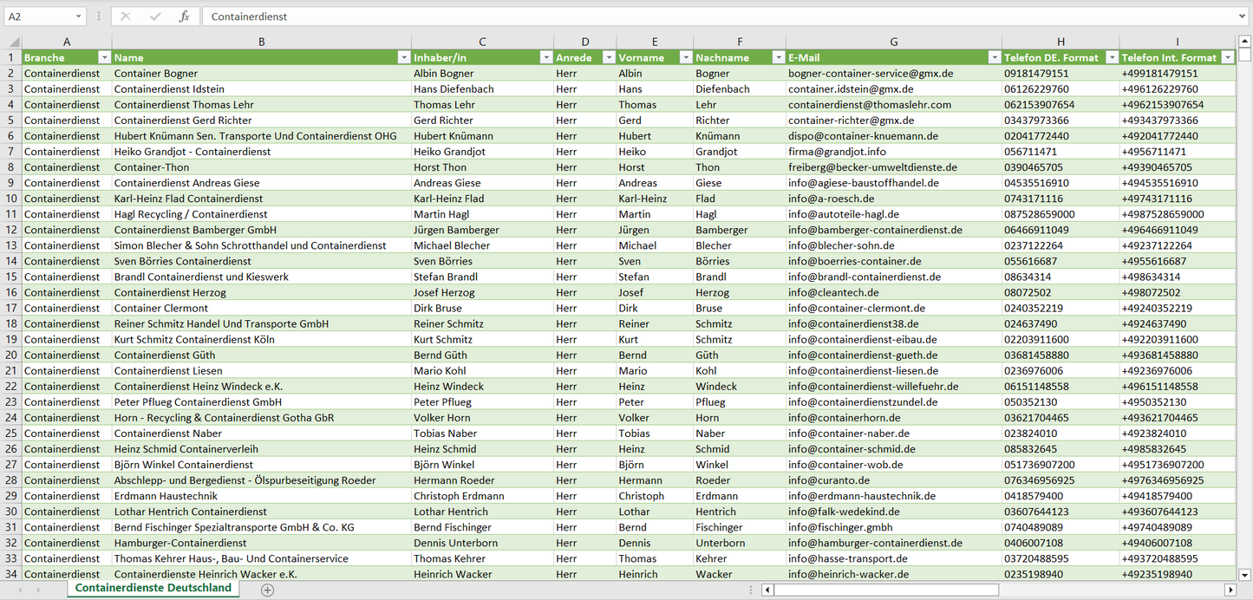Viewport: 1253px width, 600px height.
Task: Click the Insert Function fx icon
Action: coord(184,16)
